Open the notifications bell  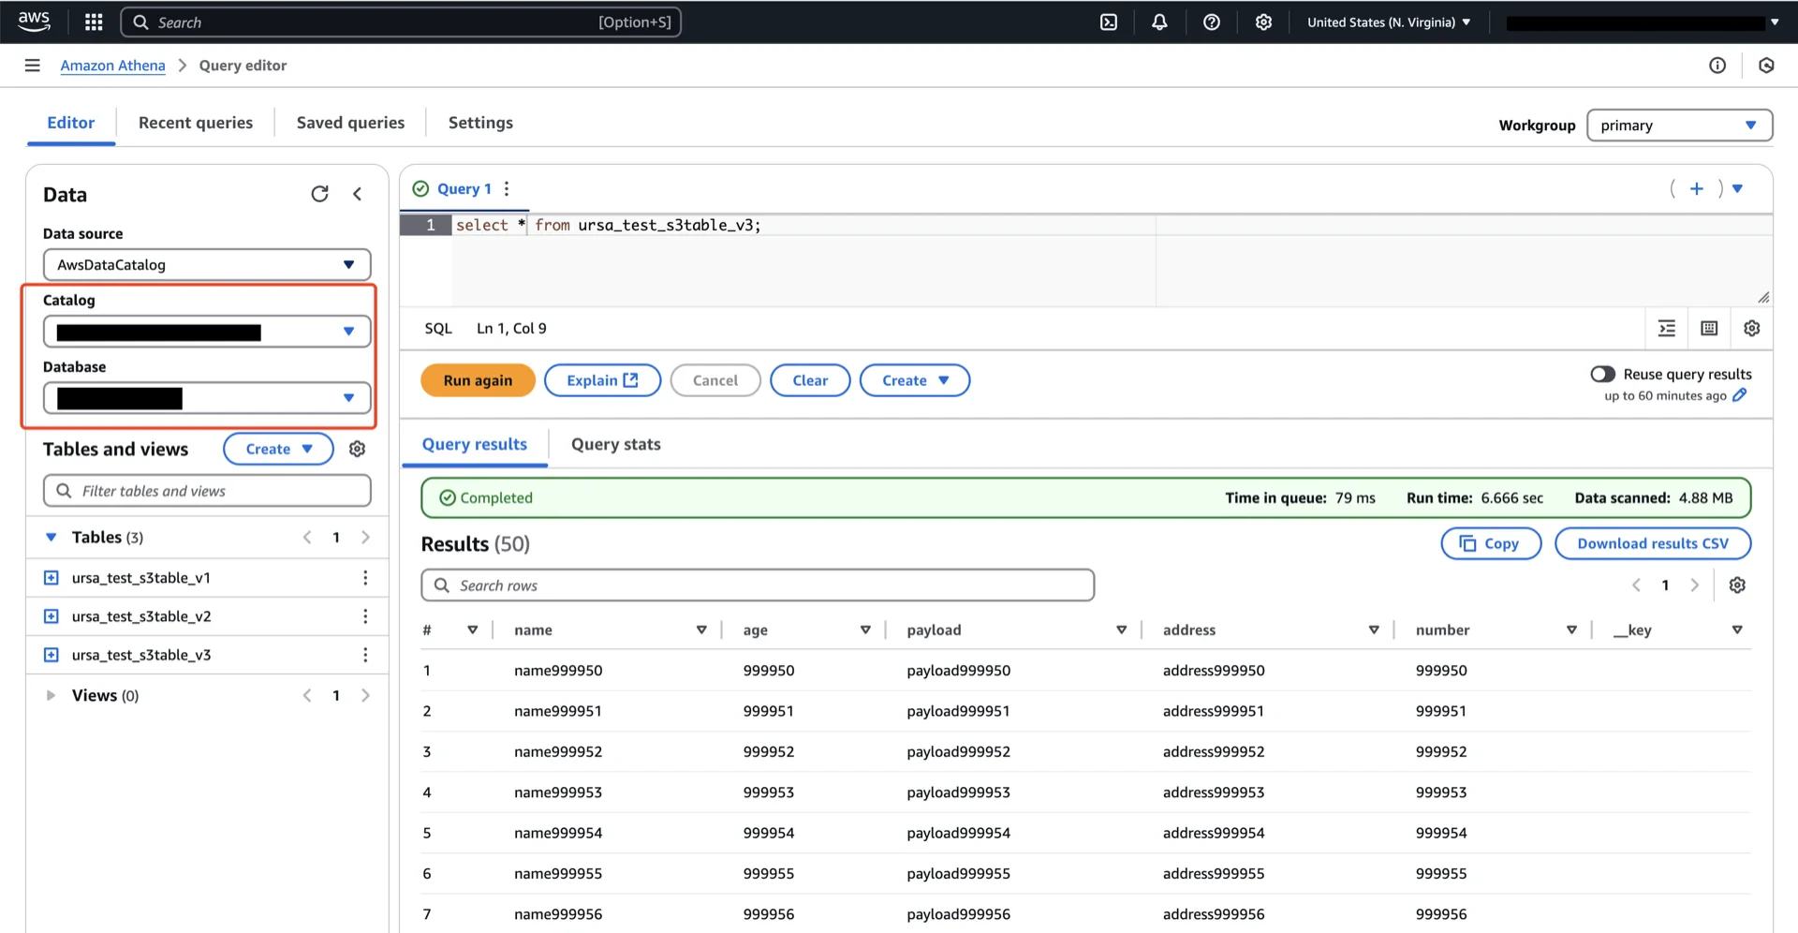point(1159,22)
